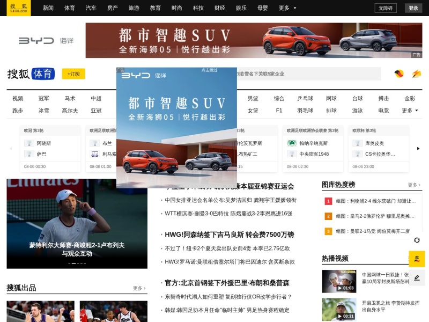Open the 羽毛球 sports category
The image size is (429, 322).
coord(305,111)
